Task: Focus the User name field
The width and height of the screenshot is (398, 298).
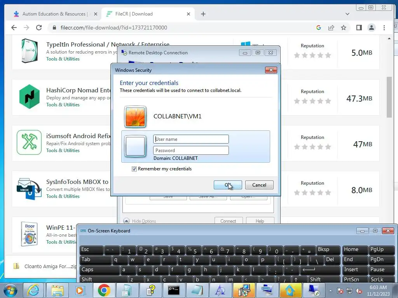Action: click(191, 139)
